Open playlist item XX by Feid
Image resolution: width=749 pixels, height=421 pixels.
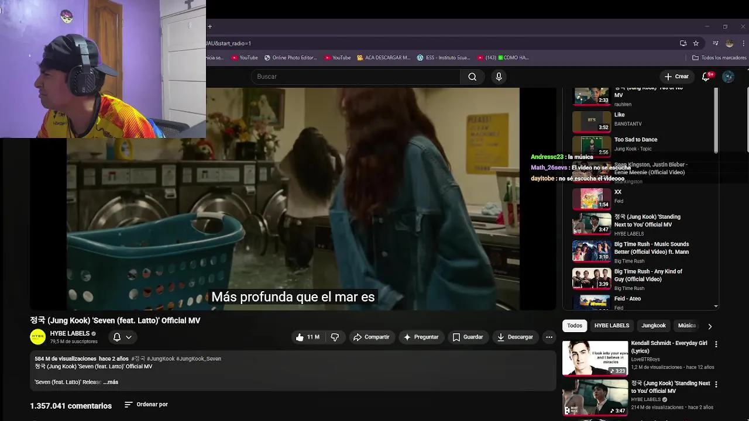coord(640,199)
